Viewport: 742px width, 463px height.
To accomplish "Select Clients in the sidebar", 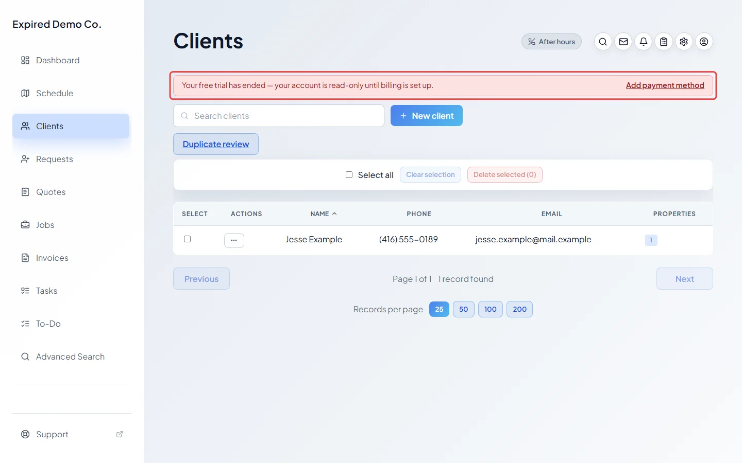I will point(71,126).
